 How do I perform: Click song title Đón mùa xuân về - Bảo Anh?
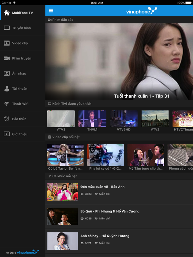[x=103, y=187]
